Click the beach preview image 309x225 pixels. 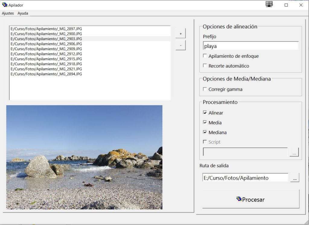(x=84, y=157)
